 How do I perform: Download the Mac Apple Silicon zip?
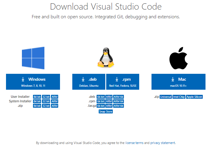click(x=194, y=97)
